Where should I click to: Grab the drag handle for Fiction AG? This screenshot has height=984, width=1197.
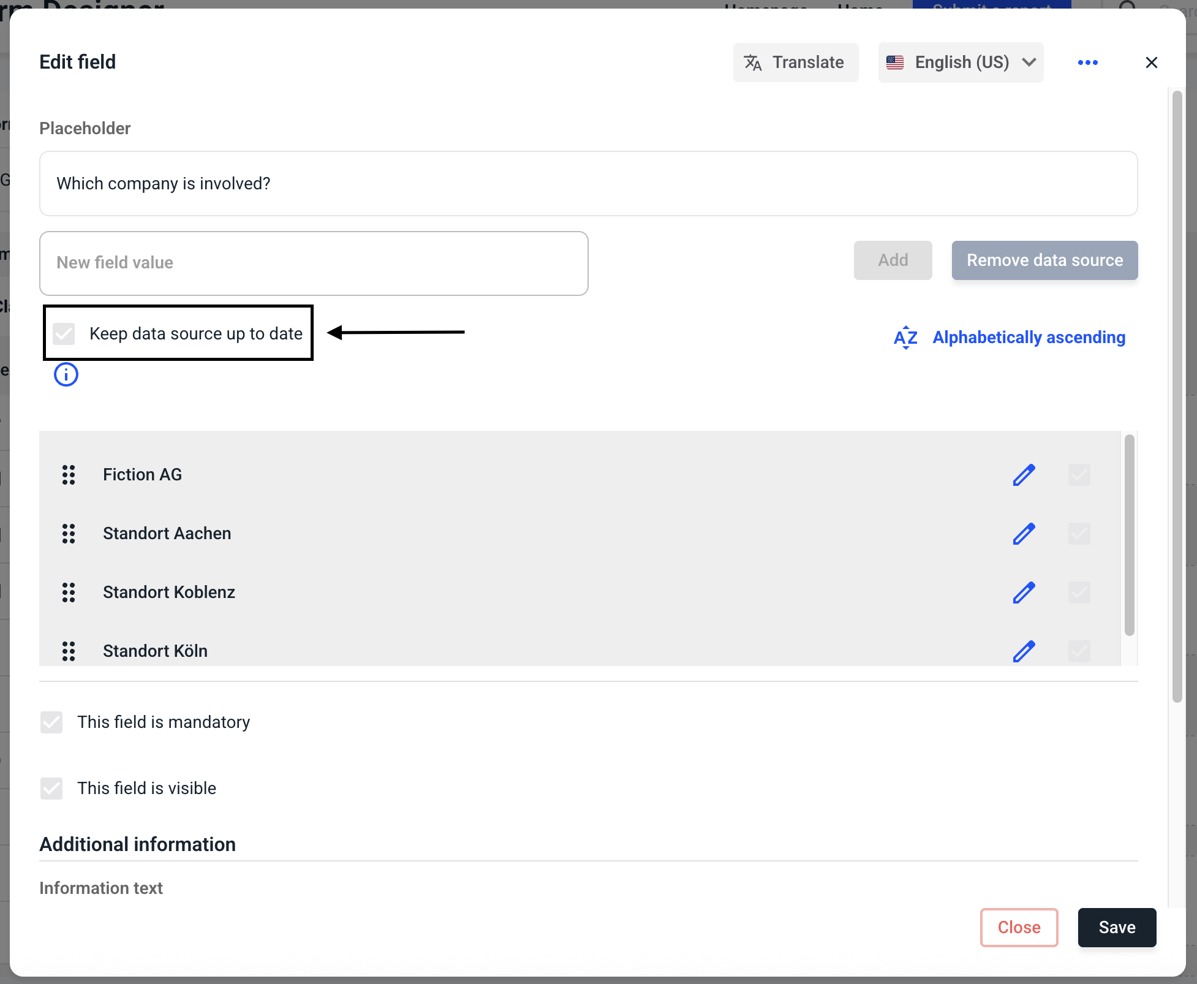(69, 475)
